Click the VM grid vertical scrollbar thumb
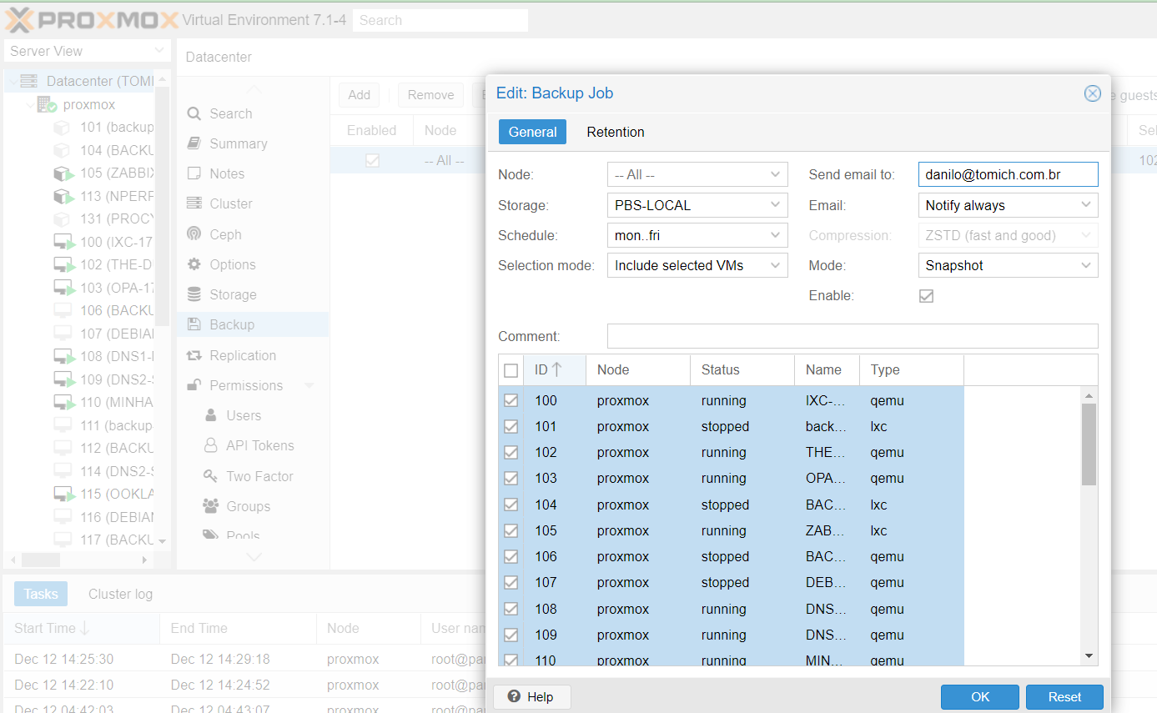 (1089, 444)
